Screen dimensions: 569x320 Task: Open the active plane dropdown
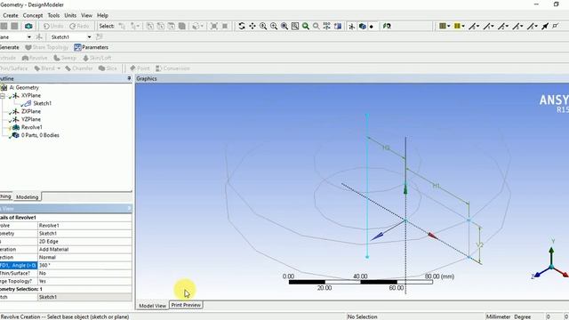click(29, 37)
